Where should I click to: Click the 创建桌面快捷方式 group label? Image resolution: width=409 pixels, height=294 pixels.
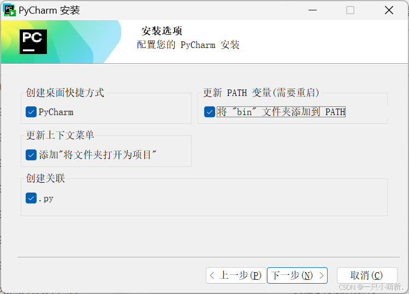65,93
